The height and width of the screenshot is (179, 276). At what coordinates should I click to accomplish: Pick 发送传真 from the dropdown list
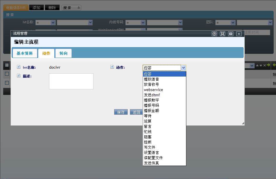point(152,163)
